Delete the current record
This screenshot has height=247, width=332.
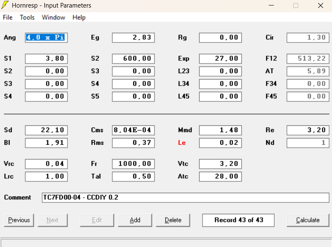click(173, 220)
